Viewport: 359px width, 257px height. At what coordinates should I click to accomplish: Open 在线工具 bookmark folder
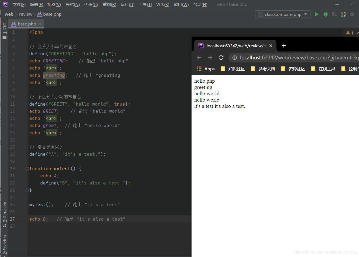pyautogui.click(x=323, y=69)
